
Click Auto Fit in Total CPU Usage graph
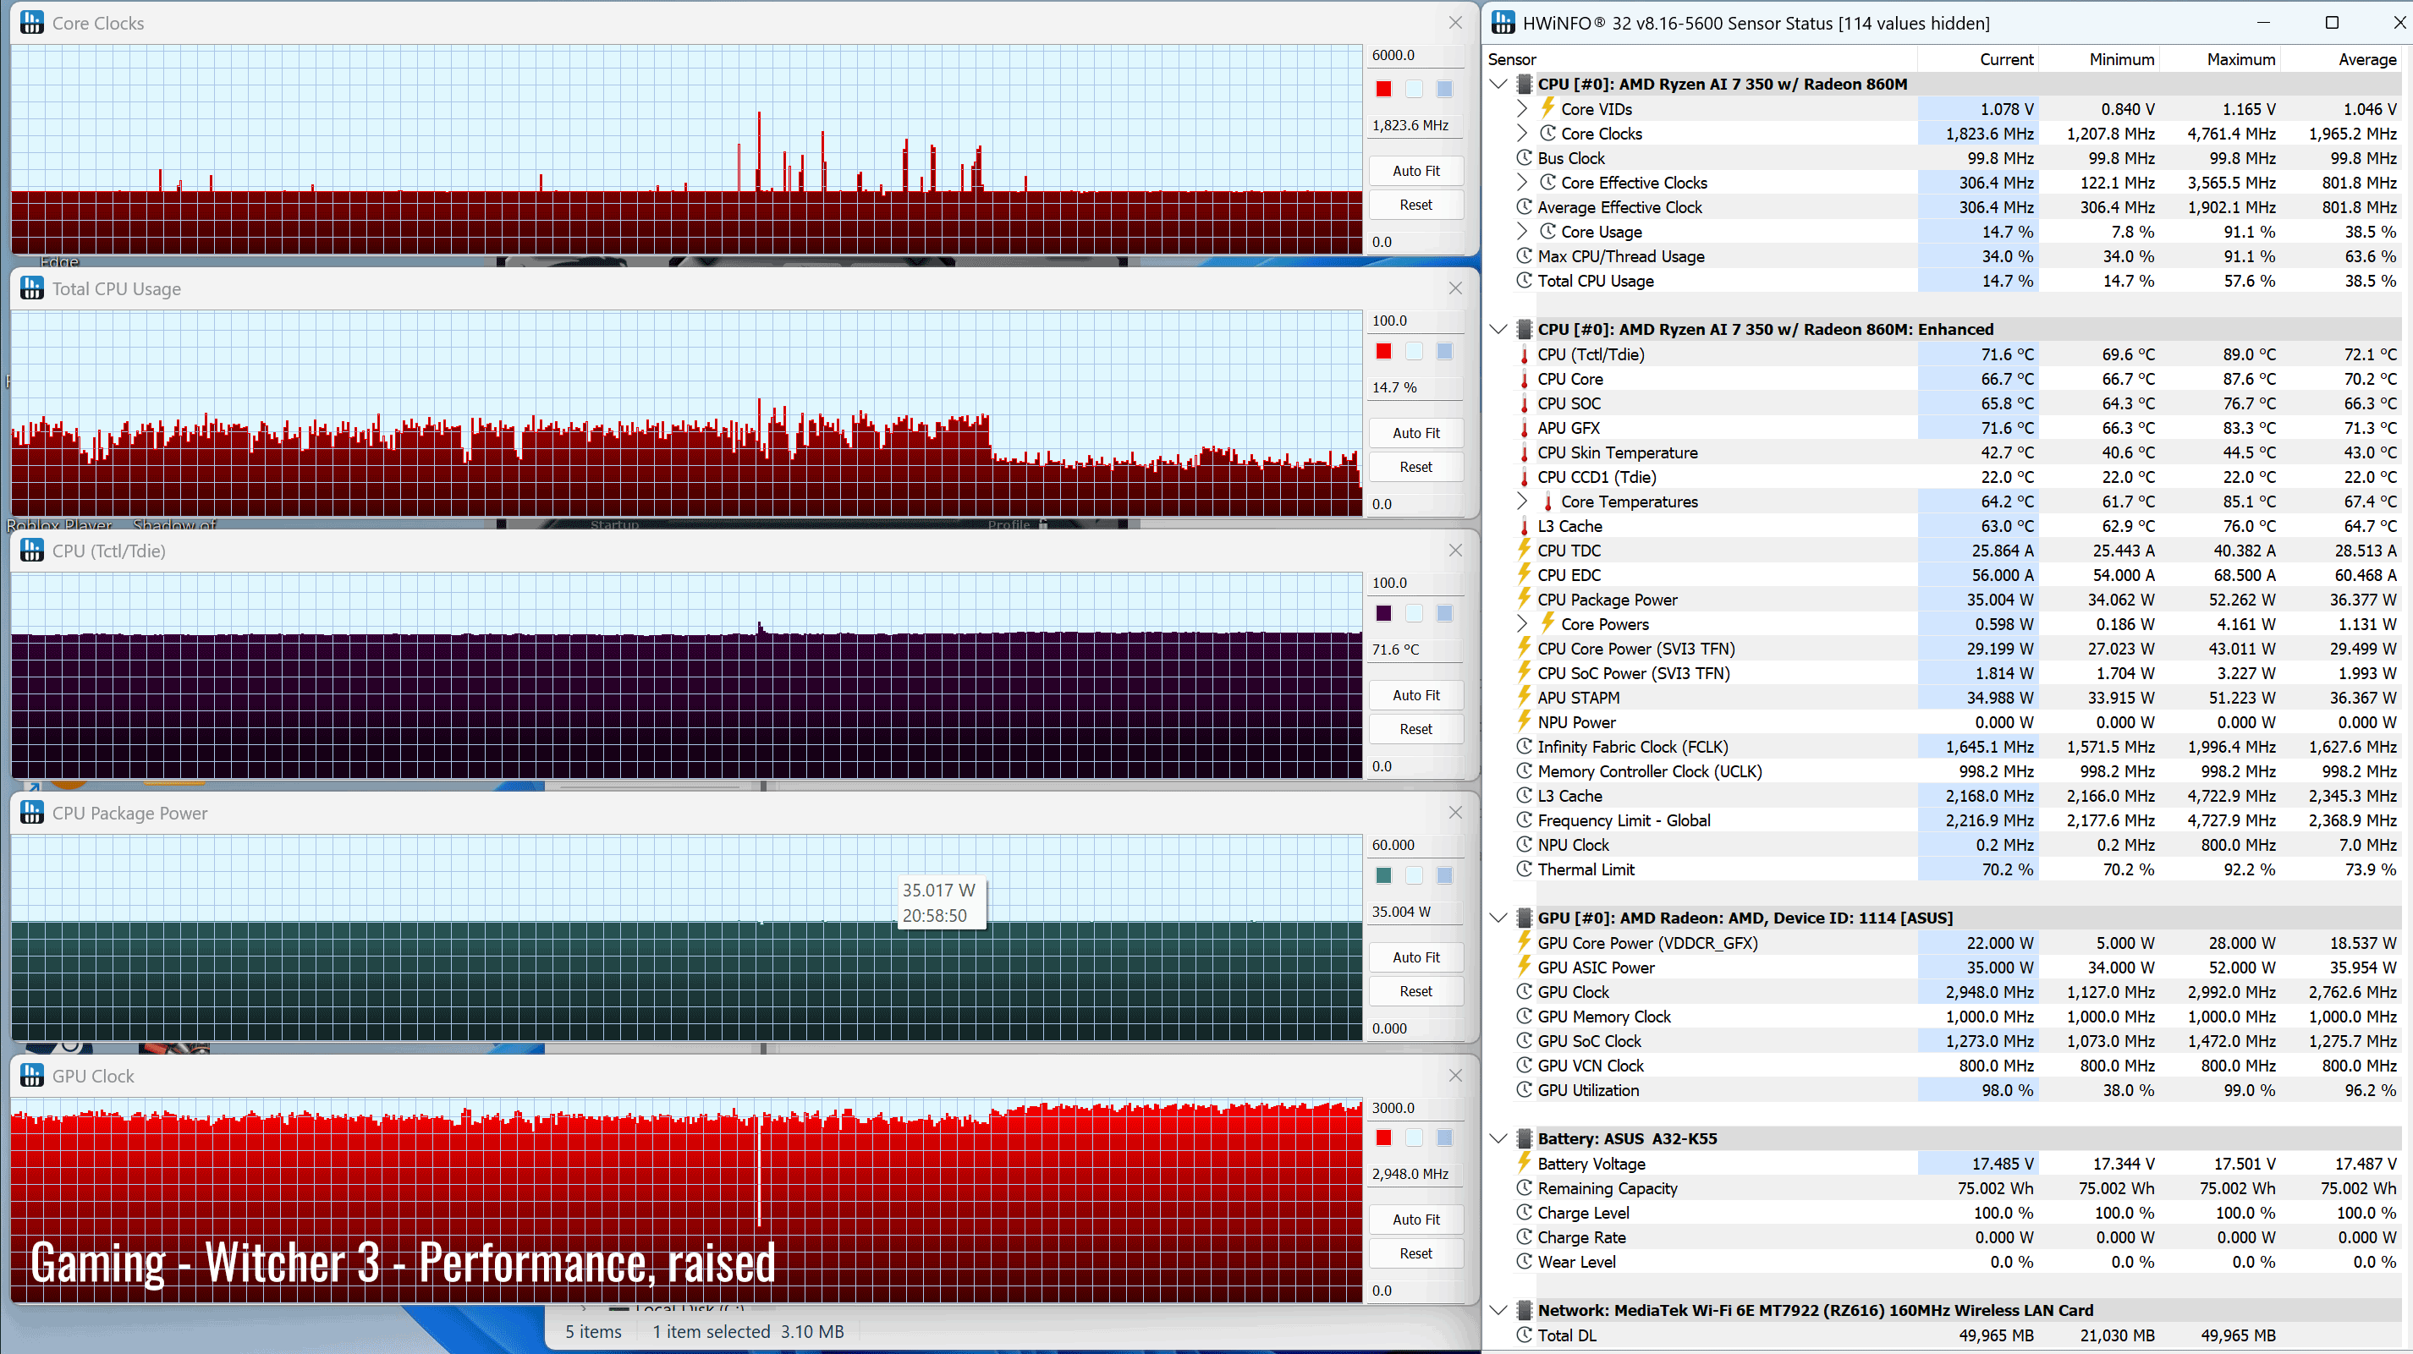pos(1415,433)
